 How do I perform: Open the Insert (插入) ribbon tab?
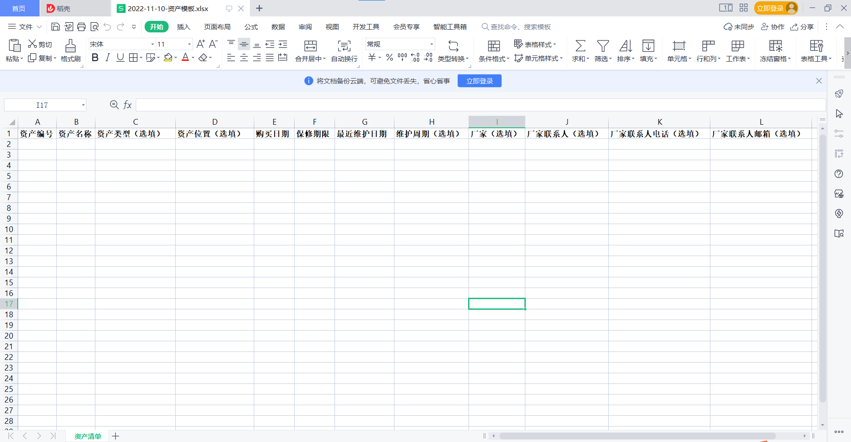click(183, 27)
